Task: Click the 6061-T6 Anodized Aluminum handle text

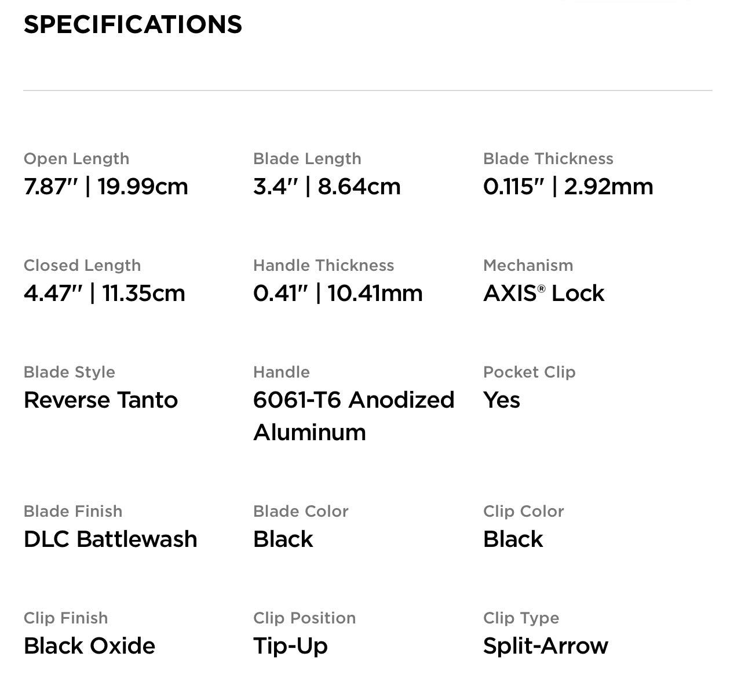Action: tap(353, 416)
